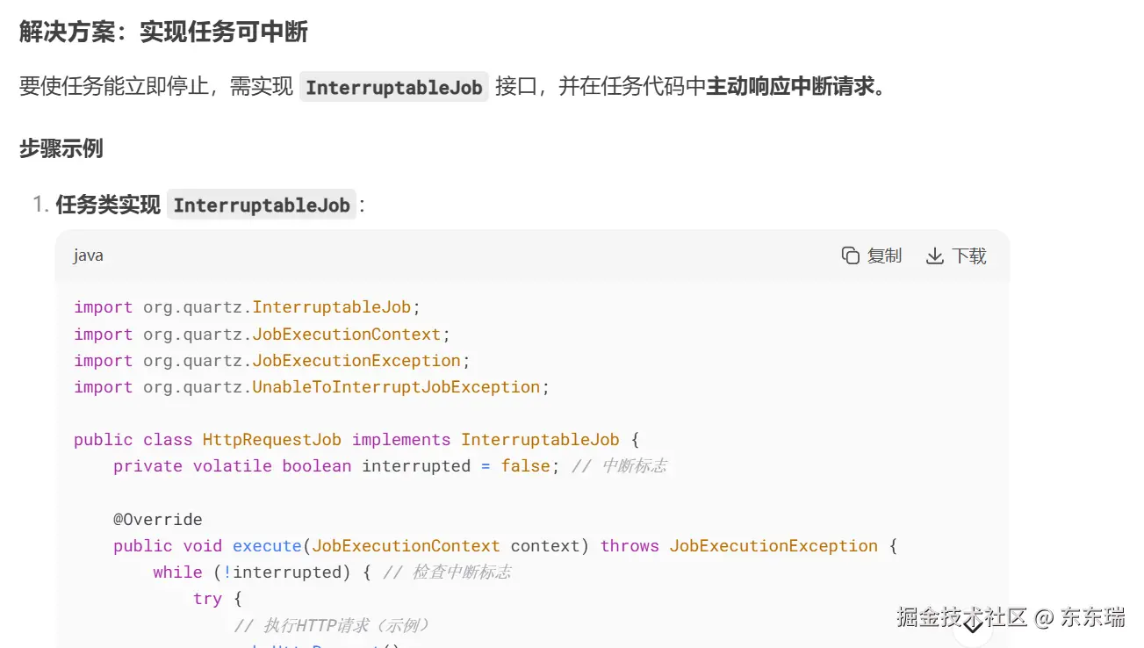This screenshot has height=648, width=1144.
Task: Click the 解决方案：实现任务可中断 heading
Action: point(163,32)
